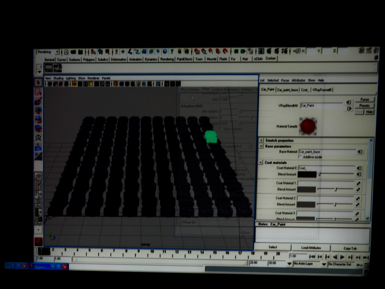Click Coat Material 1 map checker button

click(x=359, y=183)
